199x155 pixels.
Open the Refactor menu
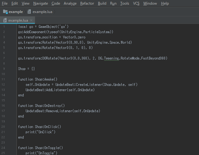pyautogui.click(x=87, y=3)
